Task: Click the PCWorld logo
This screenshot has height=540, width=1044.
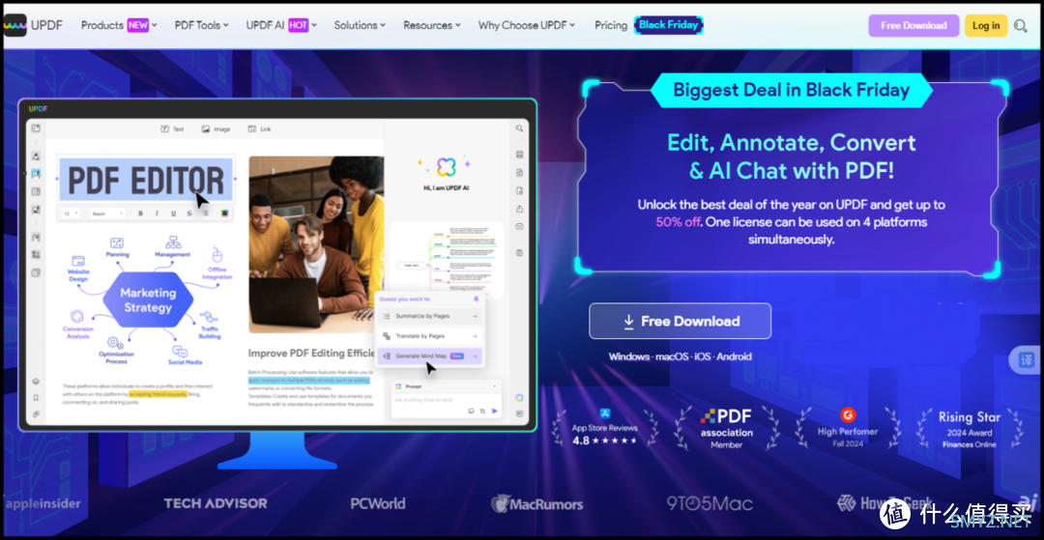Action: pos(378,503)
